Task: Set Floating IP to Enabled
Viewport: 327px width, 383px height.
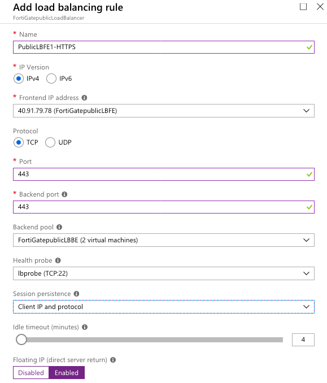Action: click(x=67, y=373)
